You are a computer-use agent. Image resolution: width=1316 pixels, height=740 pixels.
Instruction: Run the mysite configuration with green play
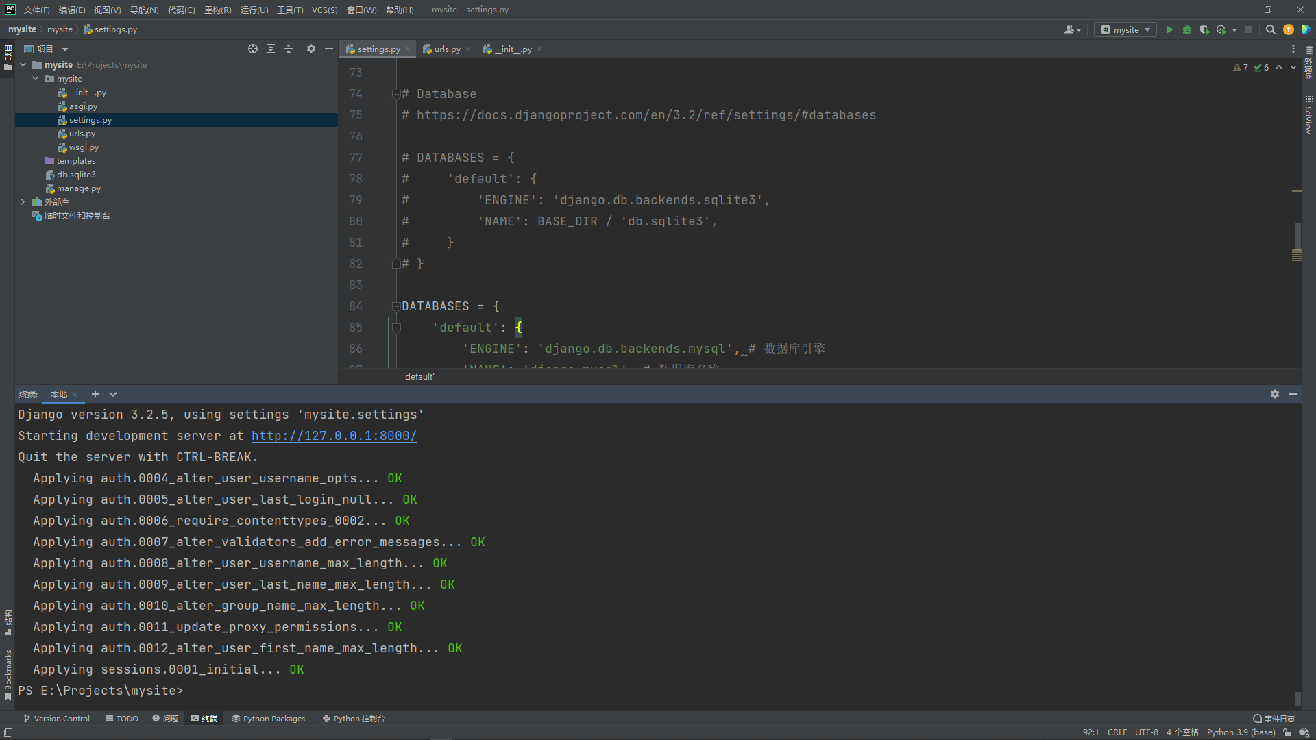pyautogui.click(x=1169, y=29)
